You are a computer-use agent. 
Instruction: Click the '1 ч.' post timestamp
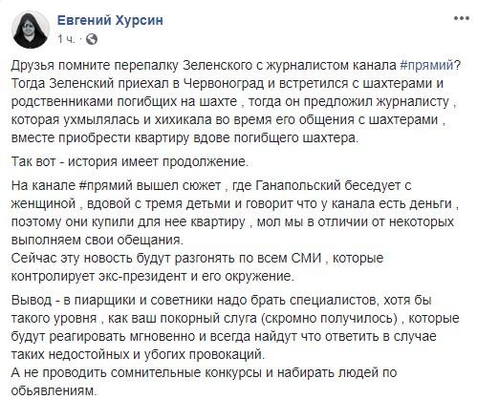click(67, 40)
